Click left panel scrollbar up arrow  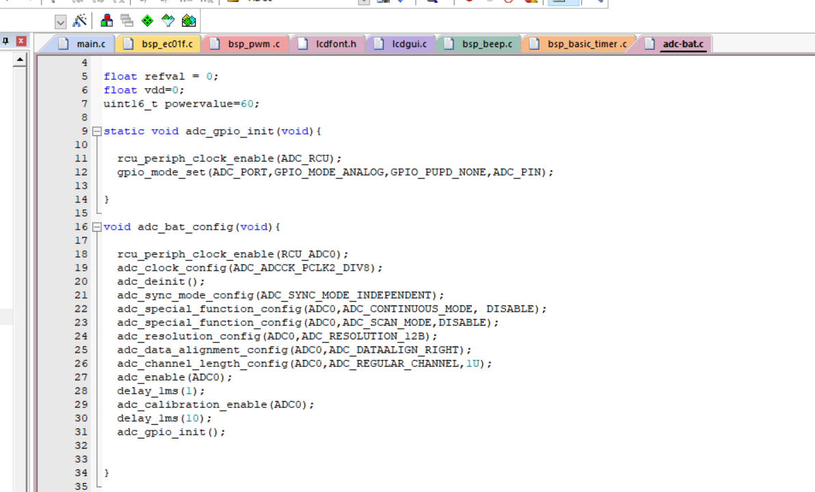pyautogui.click(x=20, y=60)
